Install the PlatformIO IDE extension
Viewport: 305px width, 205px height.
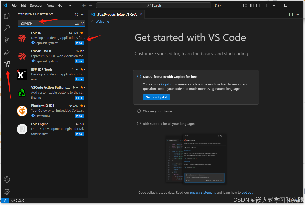click(80, 116)
